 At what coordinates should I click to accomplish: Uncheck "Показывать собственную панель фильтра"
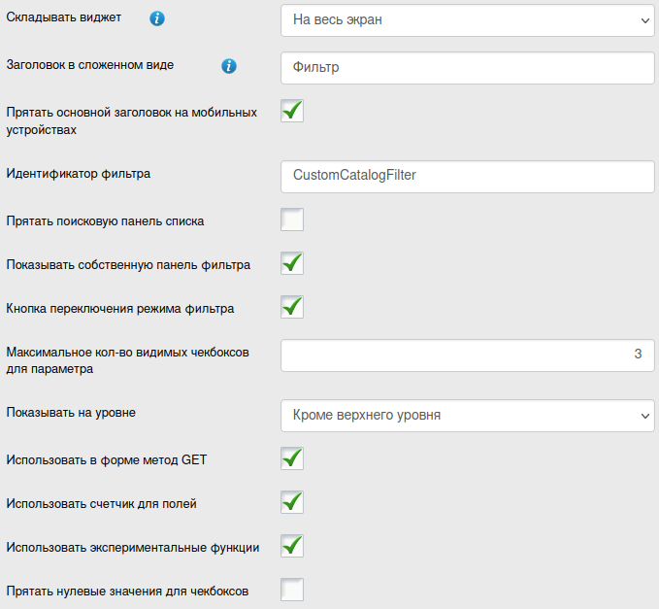coord(292,263)
